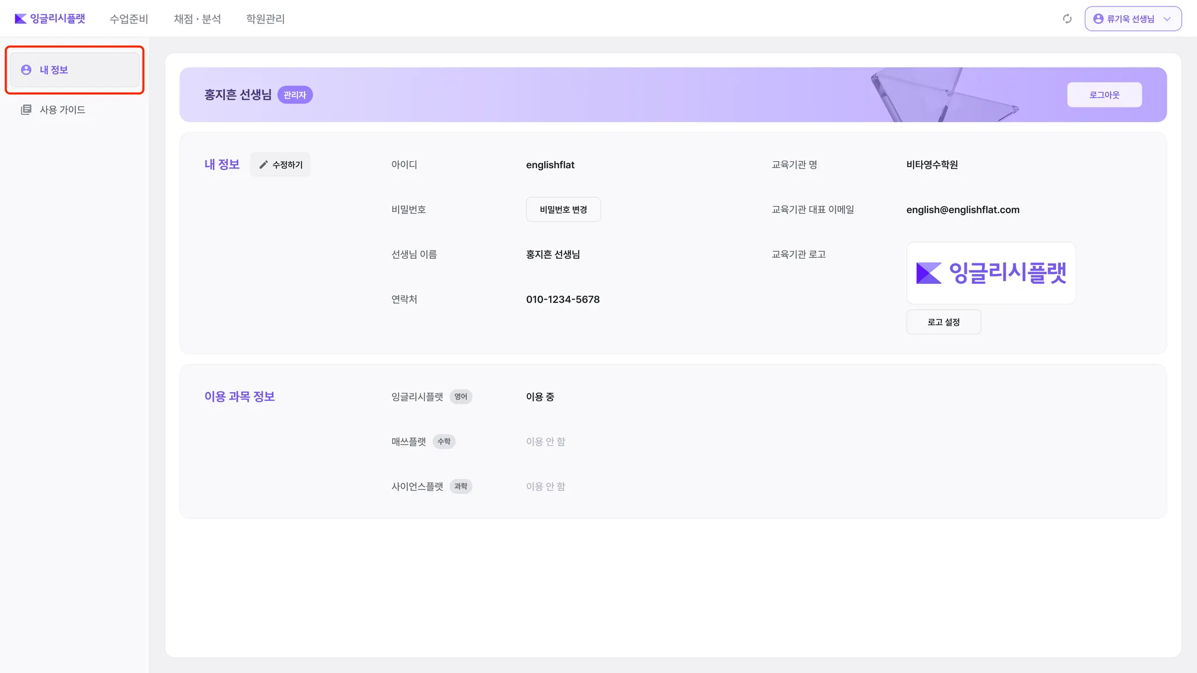Click the 비밀번호 변경 button
The image size is (1197, 673).
(x=563, y=209)
